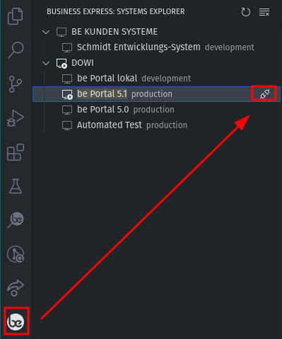Image resolution: width=282 pixels, height=339 pixels.
Task: Refresh the Systems Explorer list
Action: click(x=245, y=12)
